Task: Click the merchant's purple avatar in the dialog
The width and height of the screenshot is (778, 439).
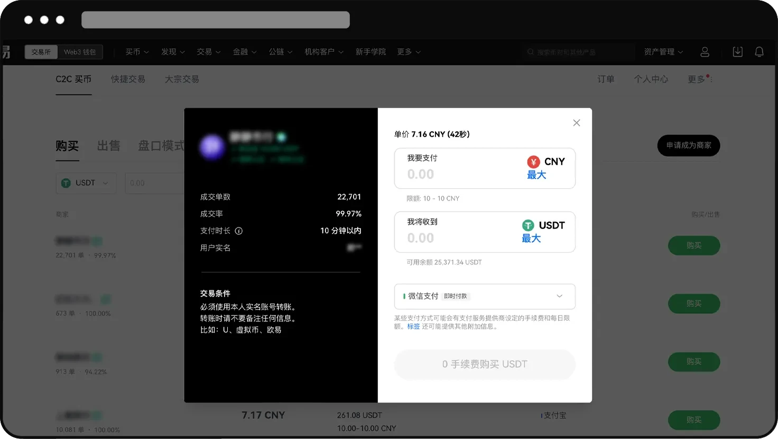Action: pyautogui.click(x=212, y=147)
